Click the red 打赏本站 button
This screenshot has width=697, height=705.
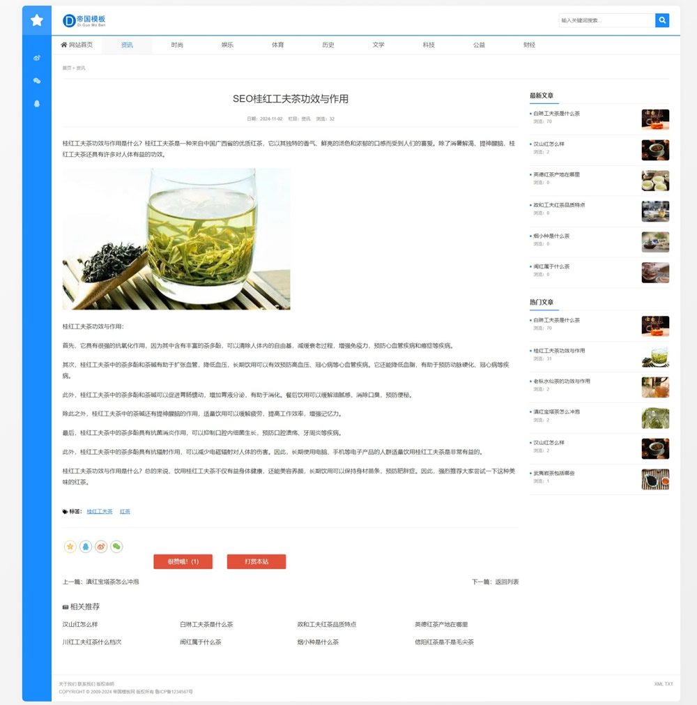256,561
